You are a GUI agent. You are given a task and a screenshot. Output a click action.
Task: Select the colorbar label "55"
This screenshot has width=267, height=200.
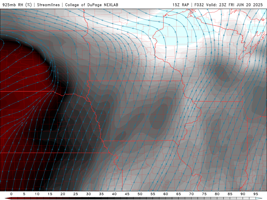(x=153, y=194)
